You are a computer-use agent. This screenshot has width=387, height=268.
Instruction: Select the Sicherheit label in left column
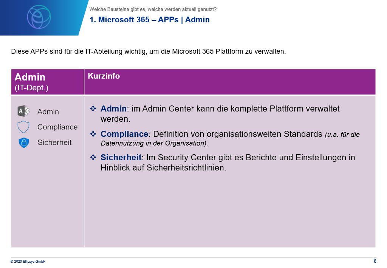pos(54,143)
